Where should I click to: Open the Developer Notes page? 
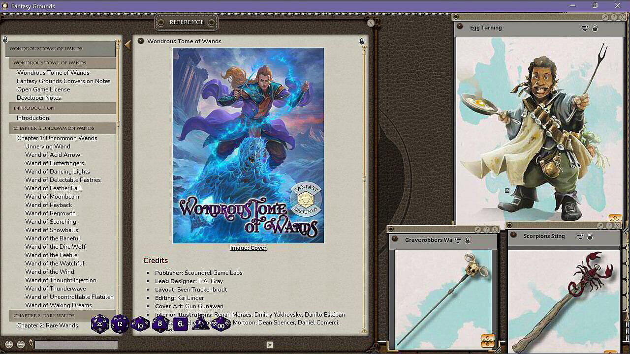click(x=39, y=98)
